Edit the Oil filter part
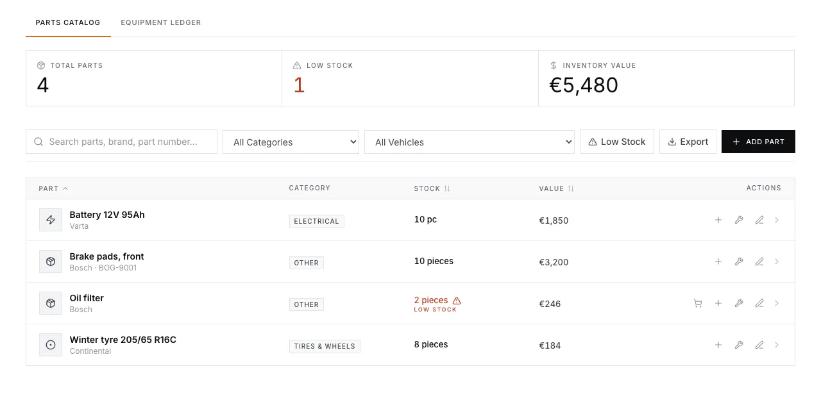This screenshot has width=821, height=407. 759,303
